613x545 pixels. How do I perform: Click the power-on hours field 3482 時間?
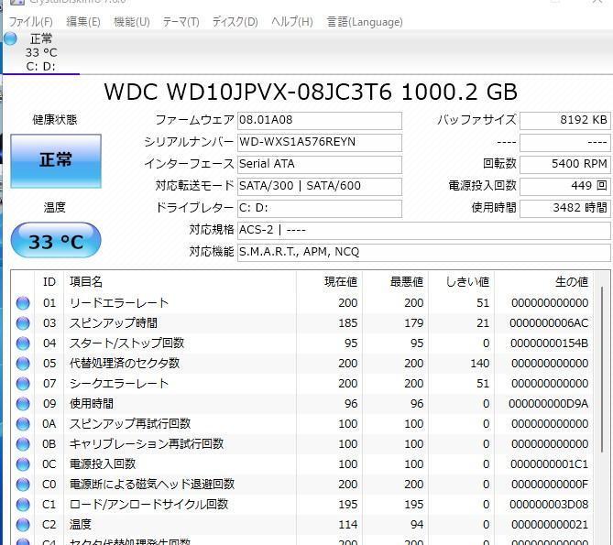[565, 208]
